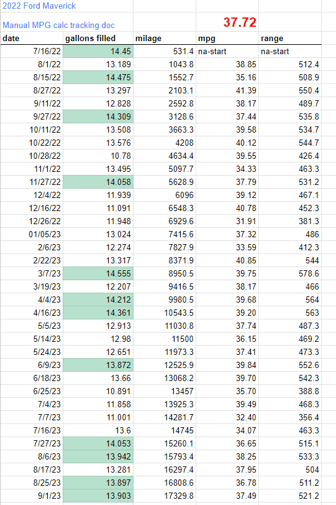
Task: Select the 356.4 range cell
Action: [x=290, y=417]
